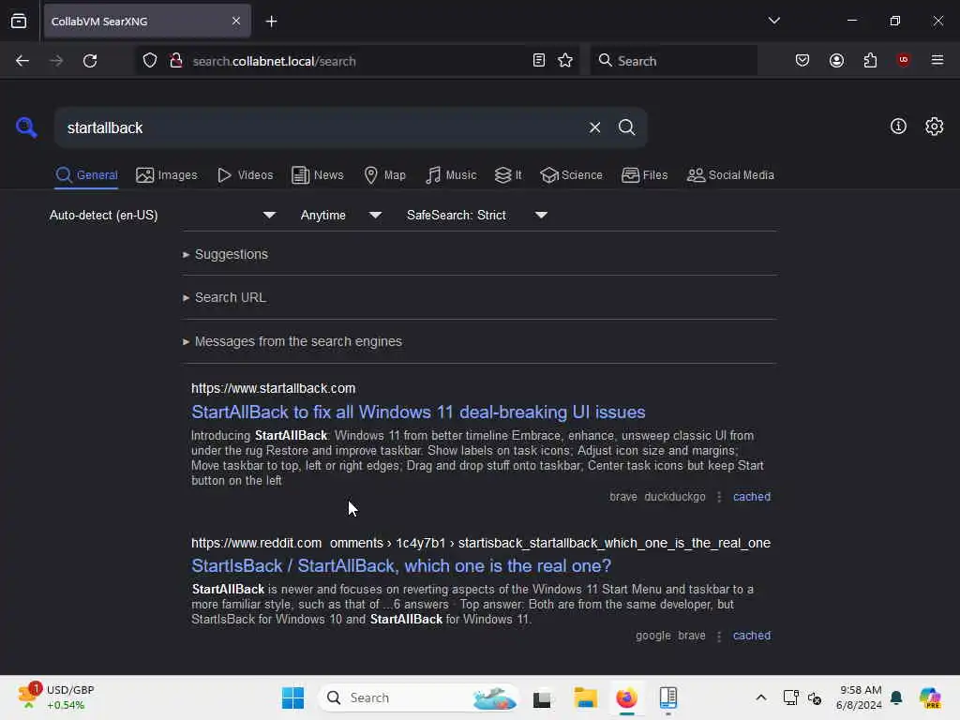Bookmark this page with the star icon

pos(565,61)
